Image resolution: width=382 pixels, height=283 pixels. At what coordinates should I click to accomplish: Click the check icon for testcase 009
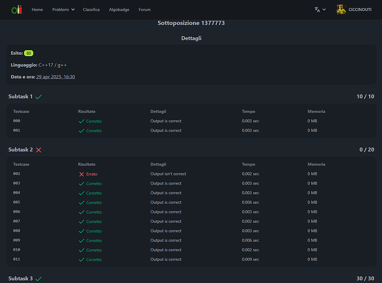click(x=81, y=241)
